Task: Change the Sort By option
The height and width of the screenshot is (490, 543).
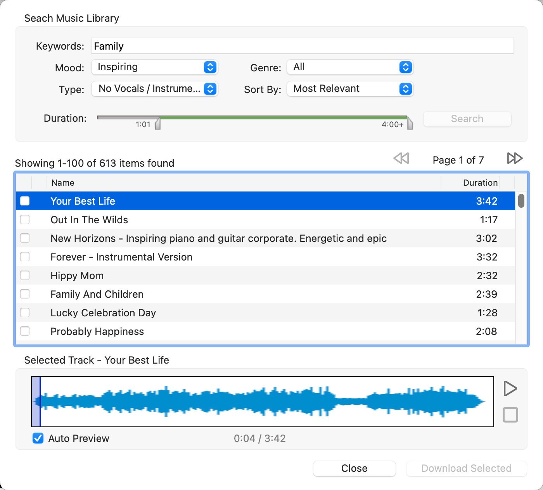Action: 350,89
